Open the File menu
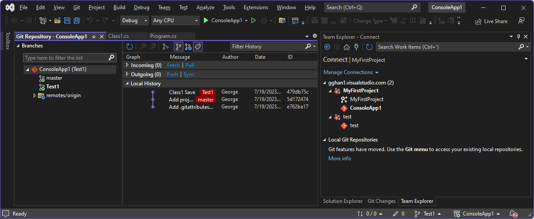Viewport: 534px width, 219px height. coord(24,7)
